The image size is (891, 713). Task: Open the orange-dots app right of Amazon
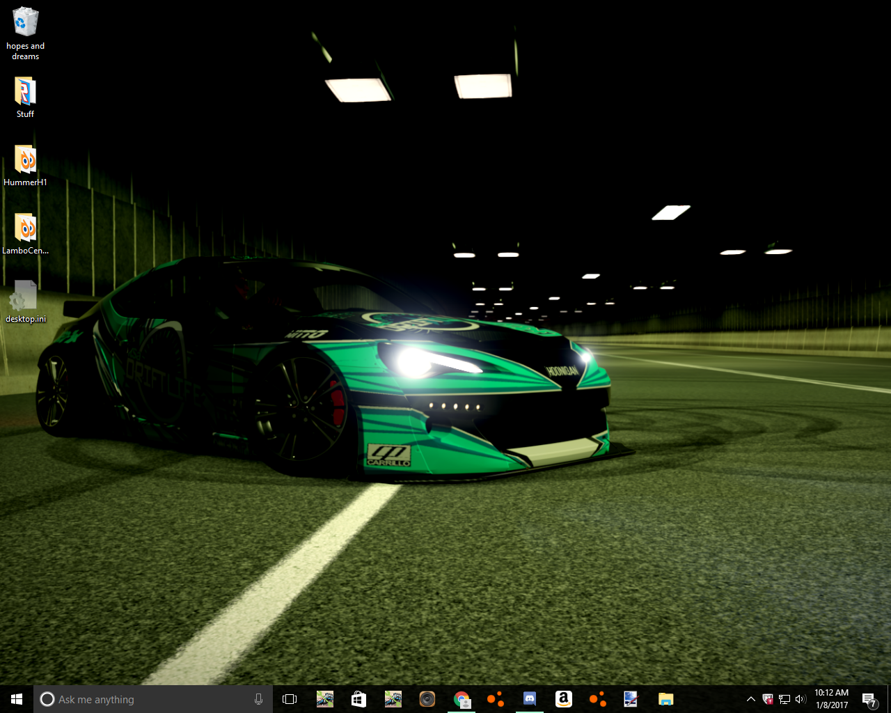(597, 699)
